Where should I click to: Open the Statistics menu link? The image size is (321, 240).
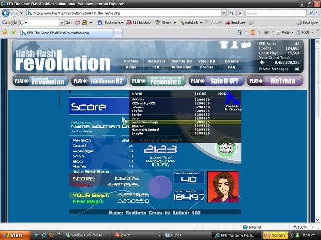pyautogui.click(x=156, y=61)
